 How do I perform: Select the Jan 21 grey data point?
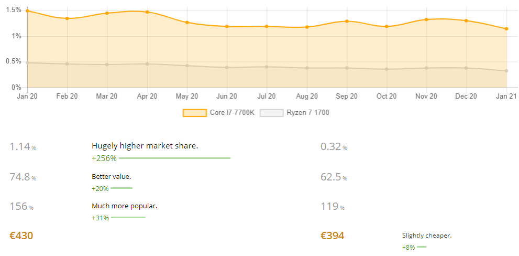507,71
